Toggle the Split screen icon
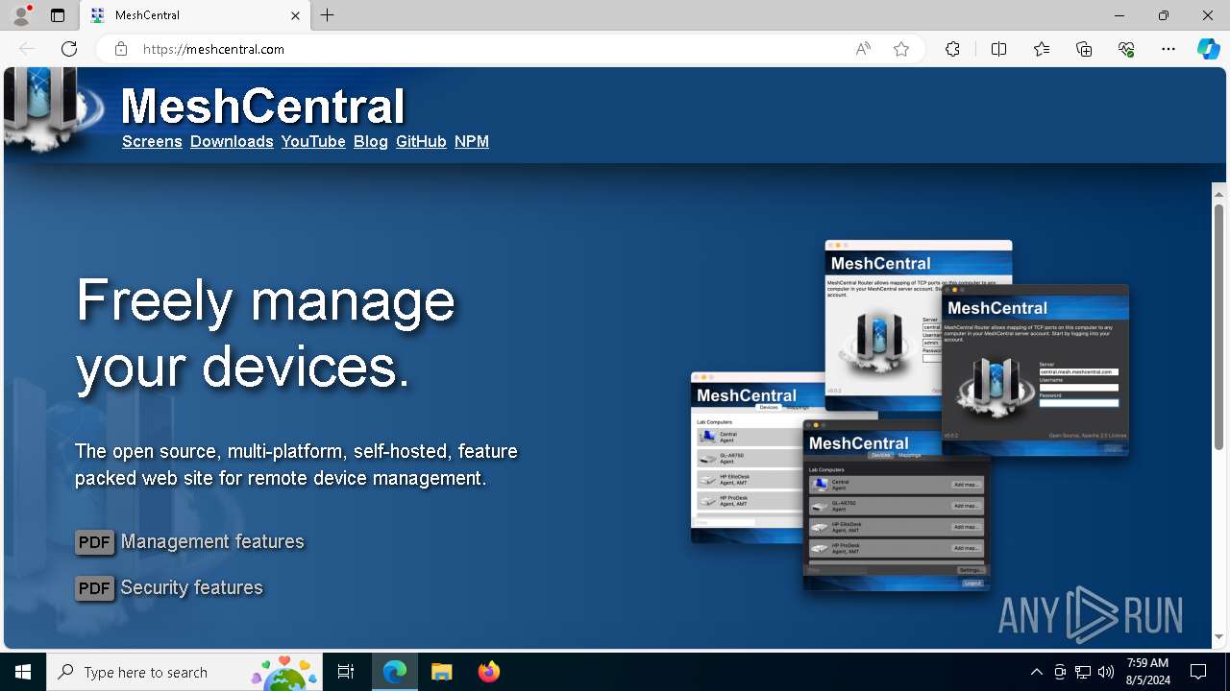The width and height of the screenshot is (1230, 691). (x=998, y=49)
